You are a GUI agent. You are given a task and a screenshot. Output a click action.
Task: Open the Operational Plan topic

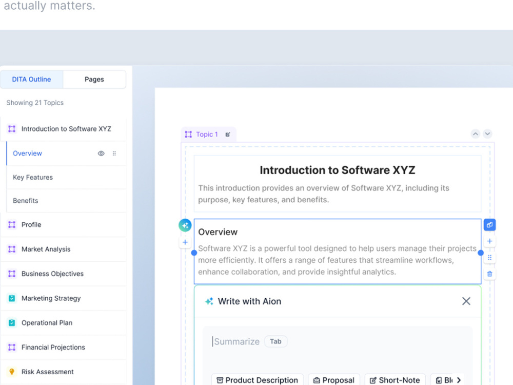coord(64,323)
